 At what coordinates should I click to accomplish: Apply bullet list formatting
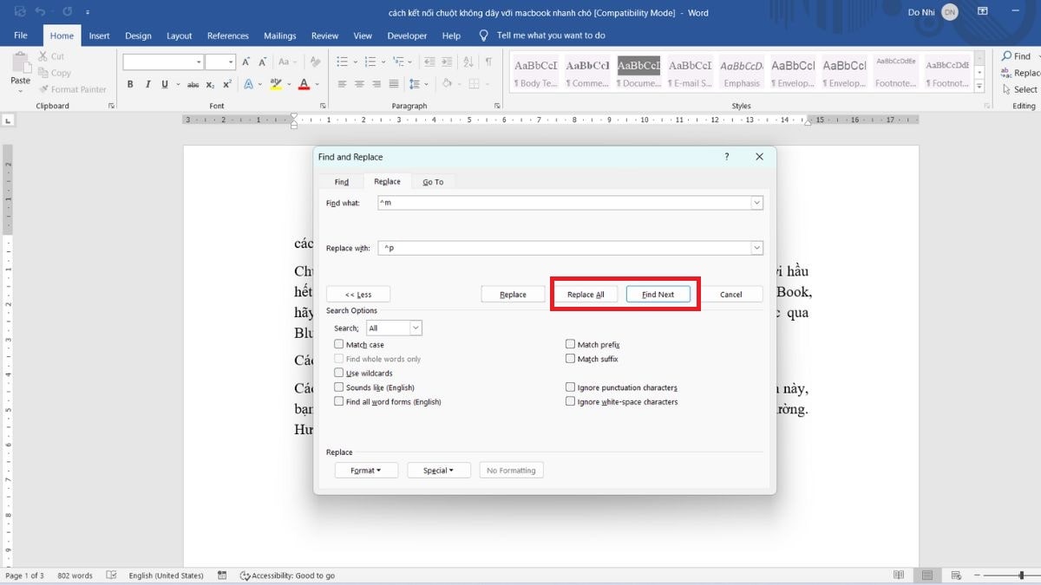tap(342, 62)
